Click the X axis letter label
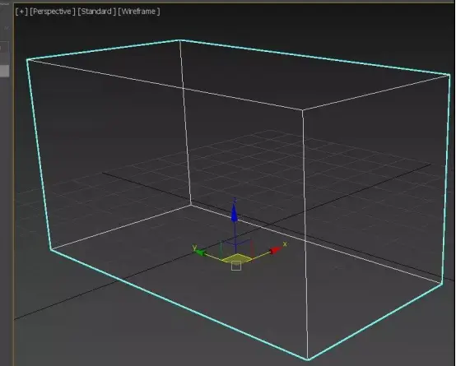This screenshot has height=366, width=456. click(x=285, y=244)
